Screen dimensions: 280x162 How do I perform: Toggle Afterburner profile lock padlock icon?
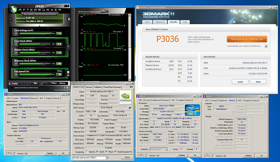[x=10, y=83]
